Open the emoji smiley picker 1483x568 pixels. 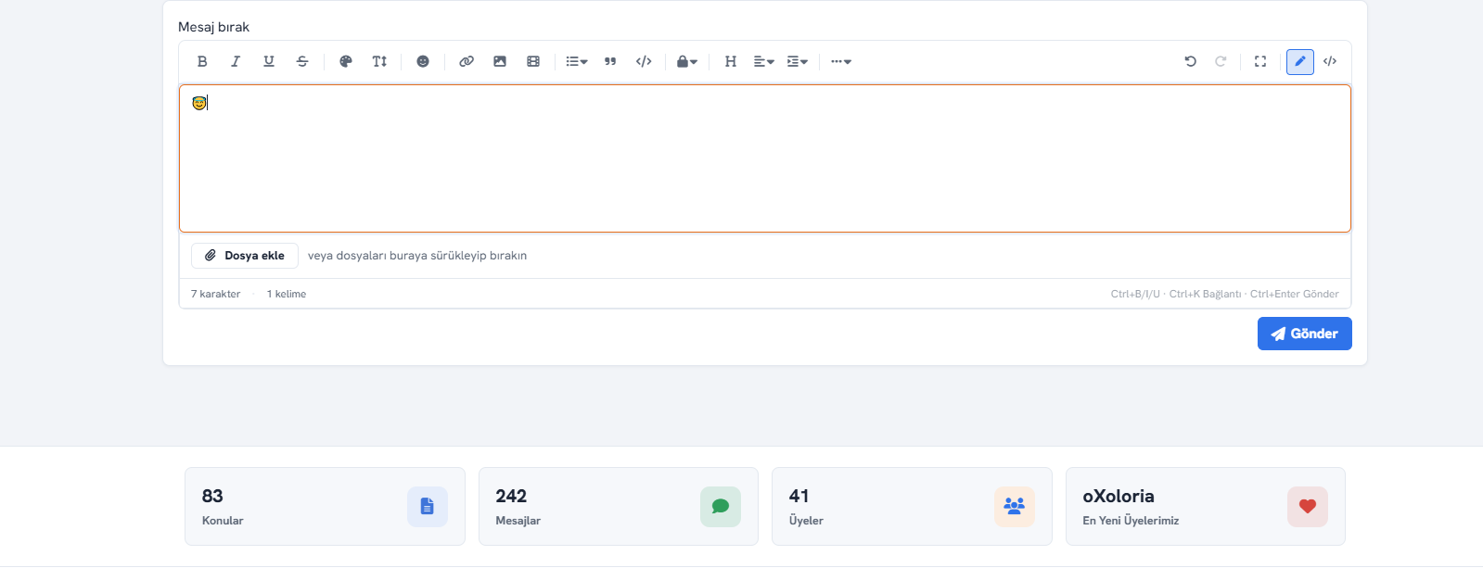pyautogui.click(x=423, y=61)
